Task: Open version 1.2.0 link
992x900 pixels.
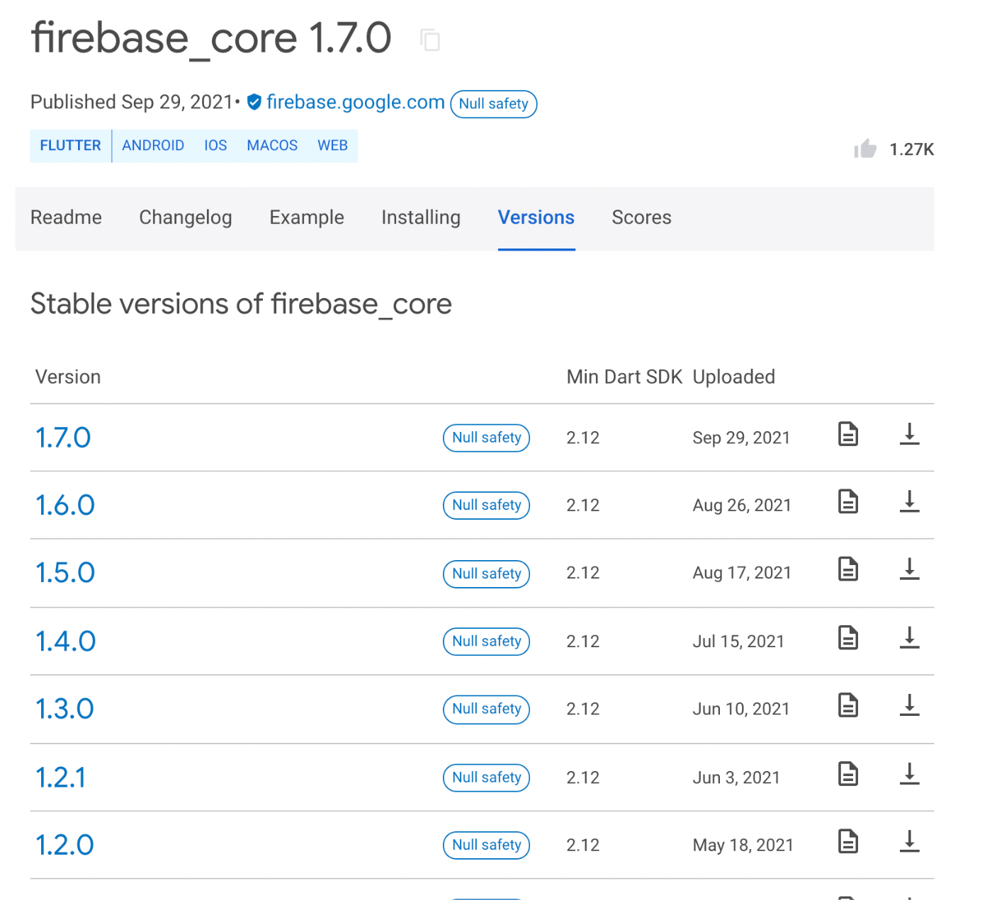Action: [64, 845]
